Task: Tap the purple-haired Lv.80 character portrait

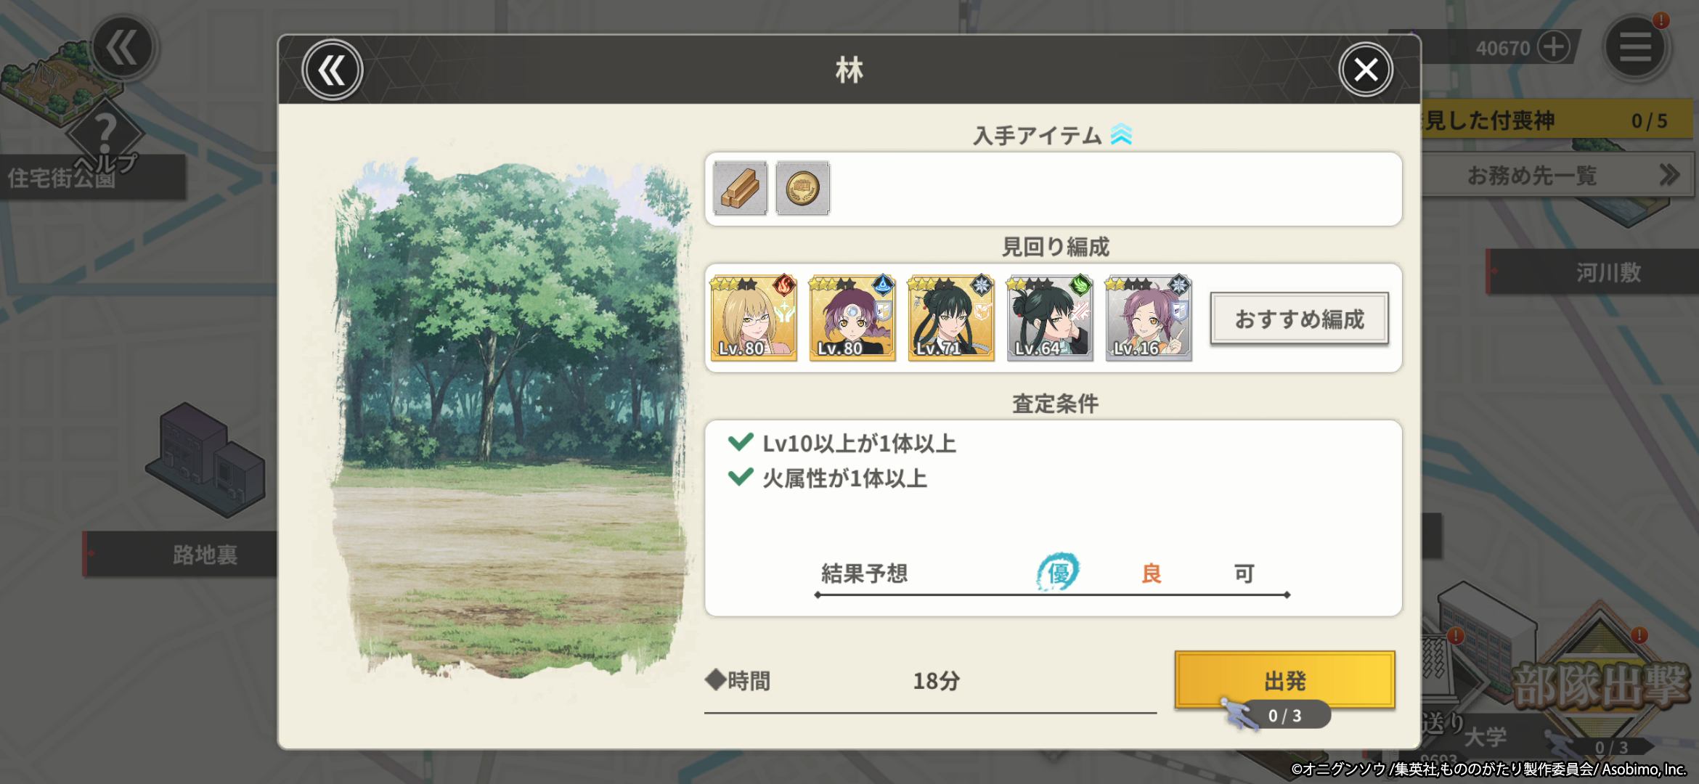Action: 852,318
